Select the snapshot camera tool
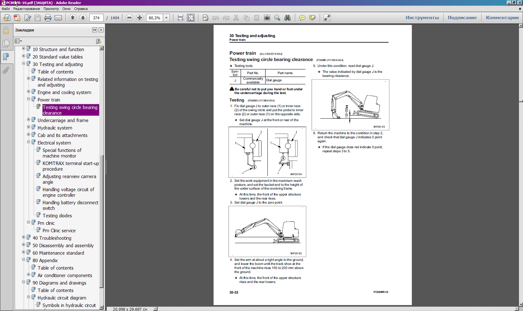 coord(267,18)
